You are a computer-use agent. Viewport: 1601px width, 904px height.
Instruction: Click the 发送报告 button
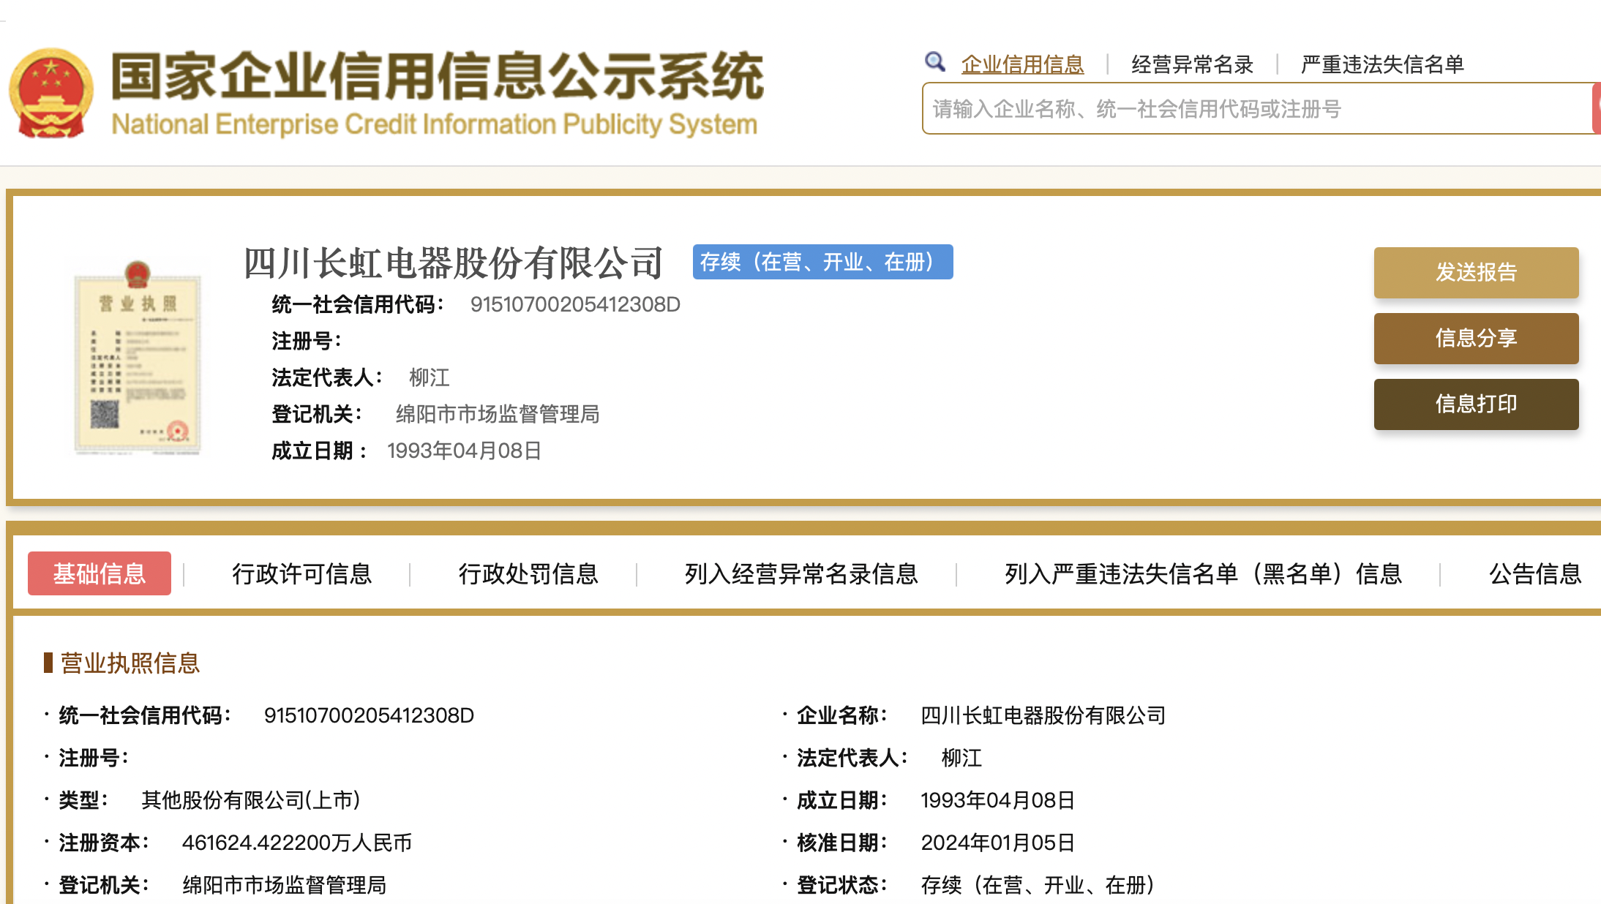tap(1475, 272)
